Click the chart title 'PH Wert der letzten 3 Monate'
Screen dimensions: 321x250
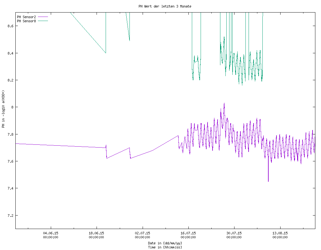coord(165,6)
